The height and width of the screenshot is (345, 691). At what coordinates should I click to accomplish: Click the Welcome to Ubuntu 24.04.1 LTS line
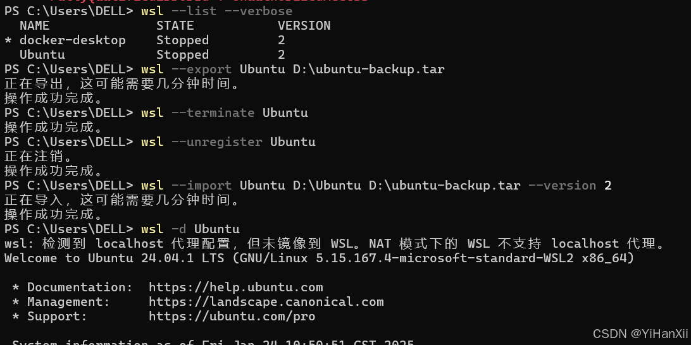tap(320, 258)
